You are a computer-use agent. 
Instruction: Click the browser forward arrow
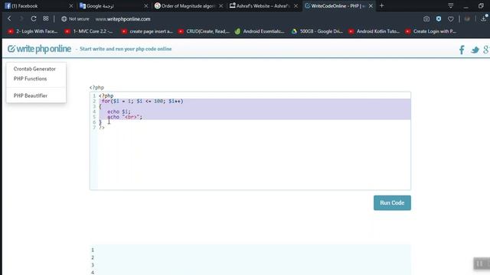(21, 18)
